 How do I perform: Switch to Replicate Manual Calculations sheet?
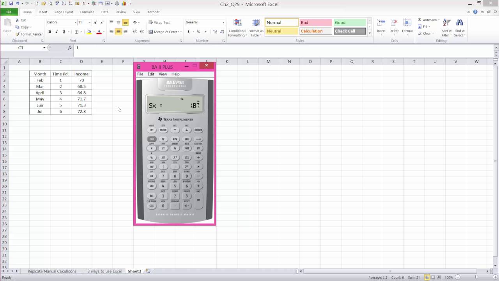point(52,271)
